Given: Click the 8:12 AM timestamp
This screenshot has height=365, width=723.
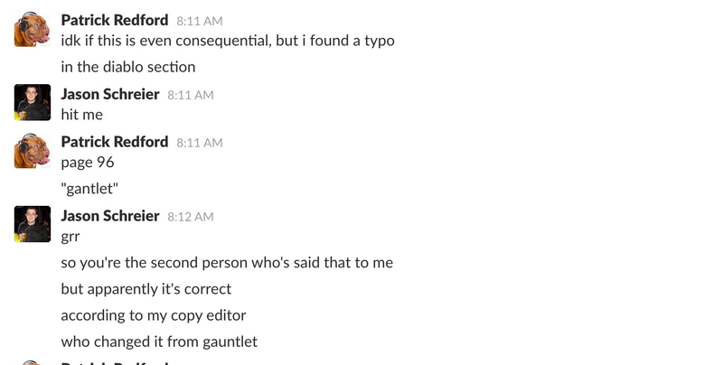Looking at the screenshot, I should click(191, 217).
